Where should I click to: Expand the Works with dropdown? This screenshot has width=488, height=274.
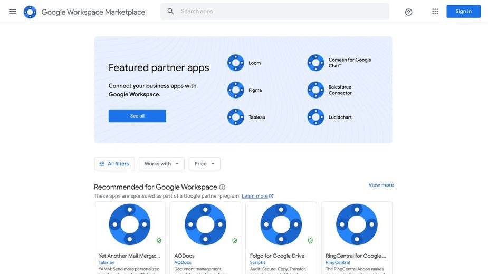(161, 164)
